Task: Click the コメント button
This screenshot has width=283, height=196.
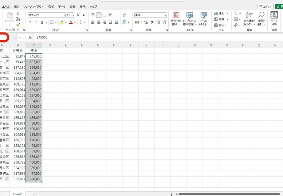Action: point(265,6)
